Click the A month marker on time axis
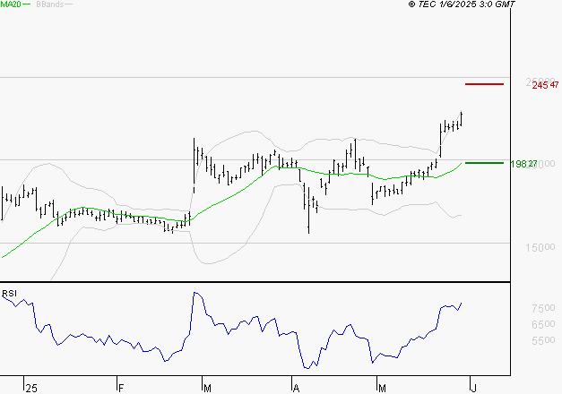 296,389
